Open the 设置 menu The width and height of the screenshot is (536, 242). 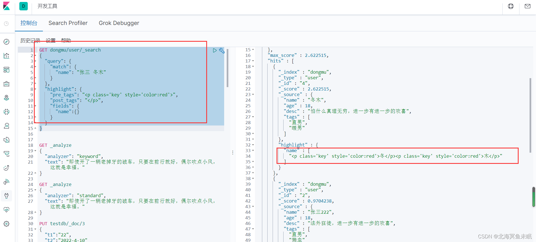(x=51, y=41)
